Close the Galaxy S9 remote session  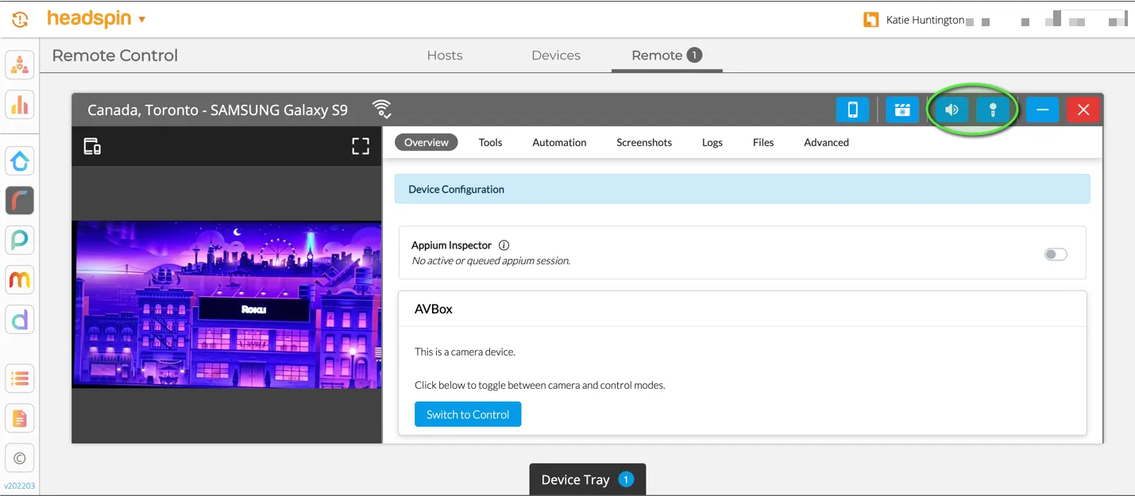(x=1083, y=110)
